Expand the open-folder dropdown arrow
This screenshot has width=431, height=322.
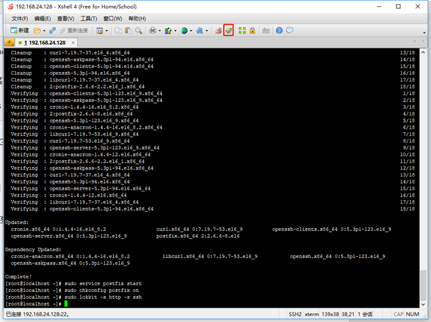coord(44,31)
